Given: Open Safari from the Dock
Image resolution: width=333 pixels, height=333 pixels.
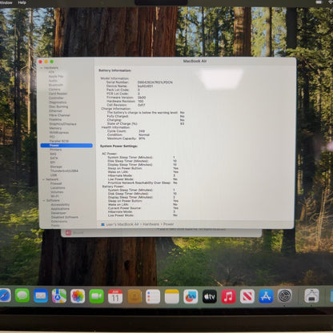Looking at the screenshot, I should tap(4, 296).
